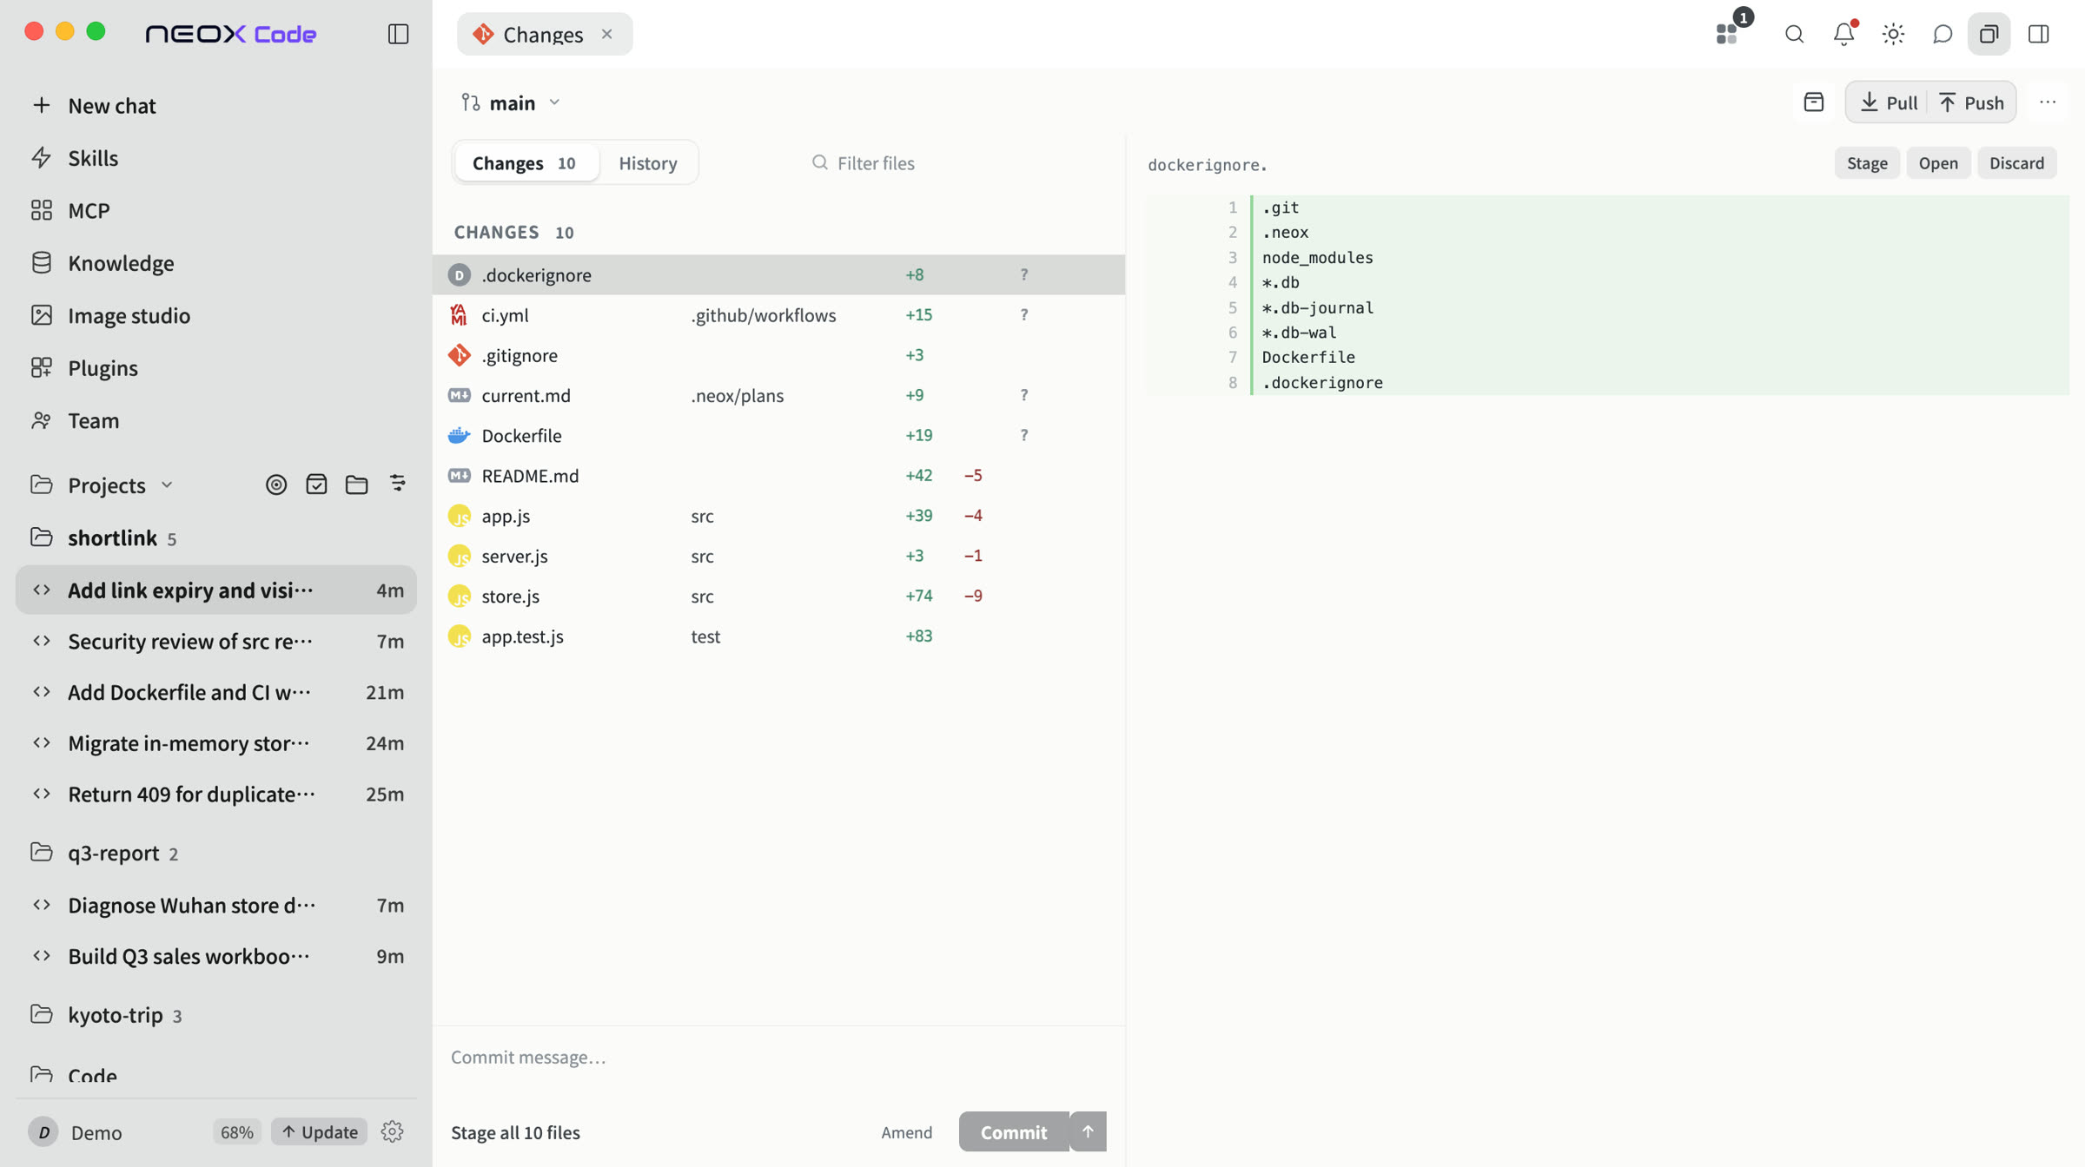Toggle light/dark theme sun icon

point(1893,34)
